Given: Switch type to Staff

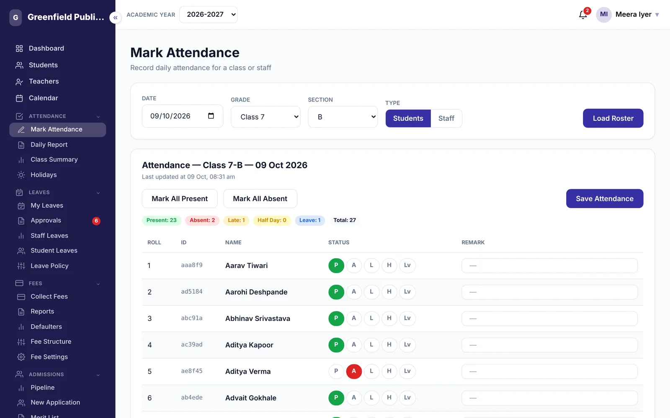Looking at the screenshot, I should [446, 118].
